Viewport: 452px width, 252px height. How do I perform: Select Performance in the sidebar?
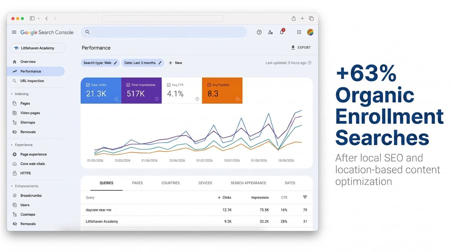click(x=36, y=71)
